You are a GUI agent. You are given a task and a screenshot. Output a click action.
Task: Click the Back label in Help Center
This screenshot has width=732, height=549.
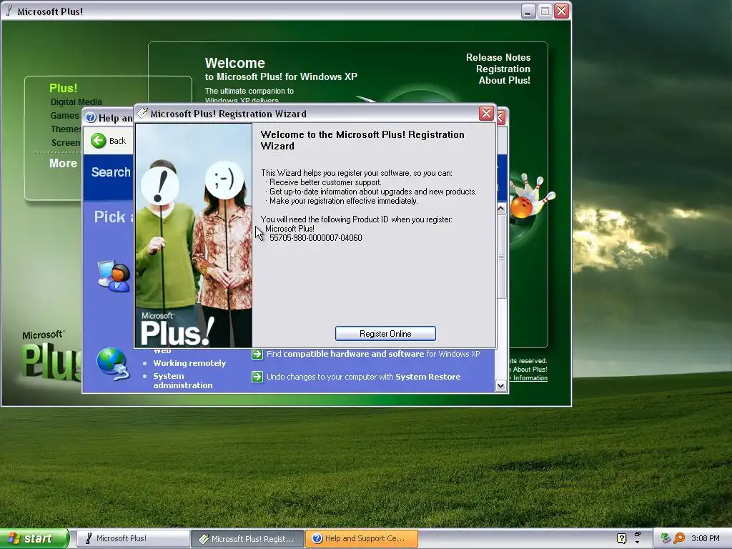pyautogui.click(x=117, y=141)
